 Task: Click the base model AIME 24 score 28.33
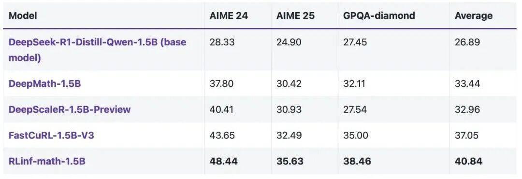[222, 42]
